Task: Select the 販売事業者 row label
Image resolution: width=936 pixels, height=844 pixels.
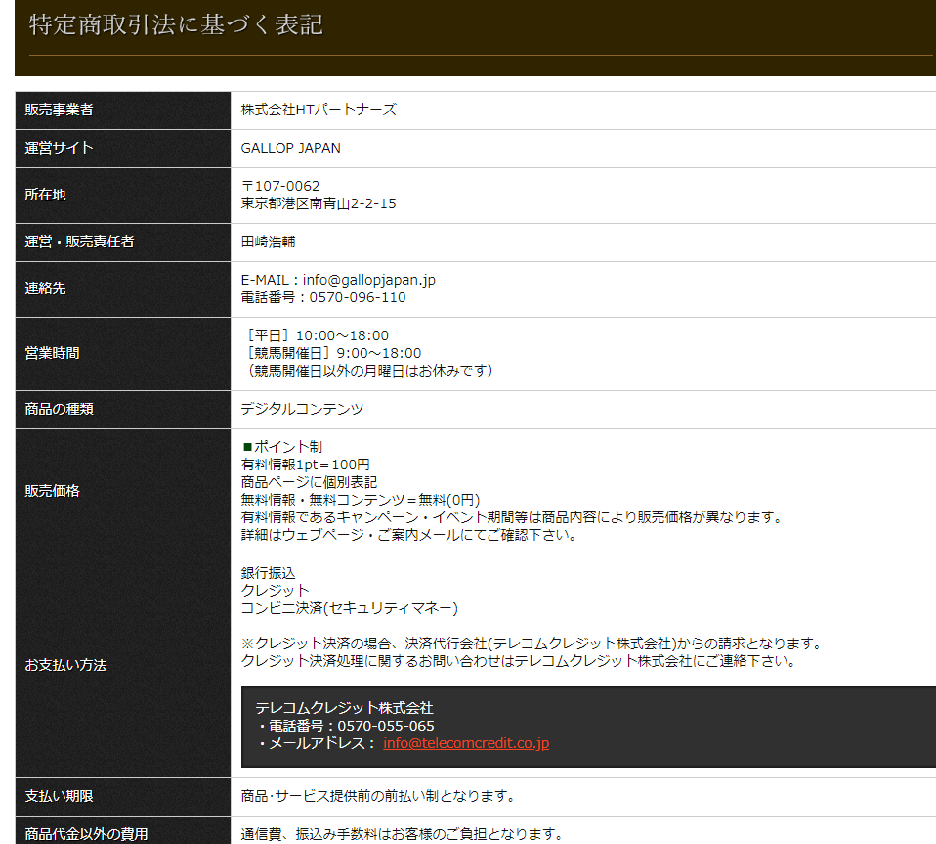Action: (59, 110)
